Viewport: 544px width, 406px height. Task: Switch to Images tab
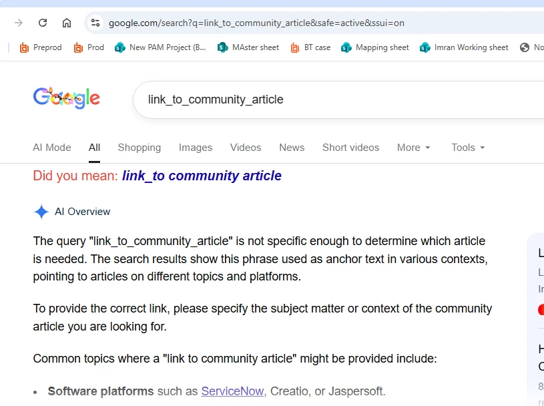coord(196,148)
